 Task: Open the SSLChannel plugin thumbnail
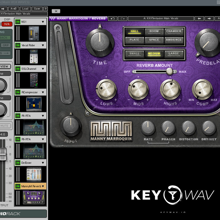click(34, 80)
